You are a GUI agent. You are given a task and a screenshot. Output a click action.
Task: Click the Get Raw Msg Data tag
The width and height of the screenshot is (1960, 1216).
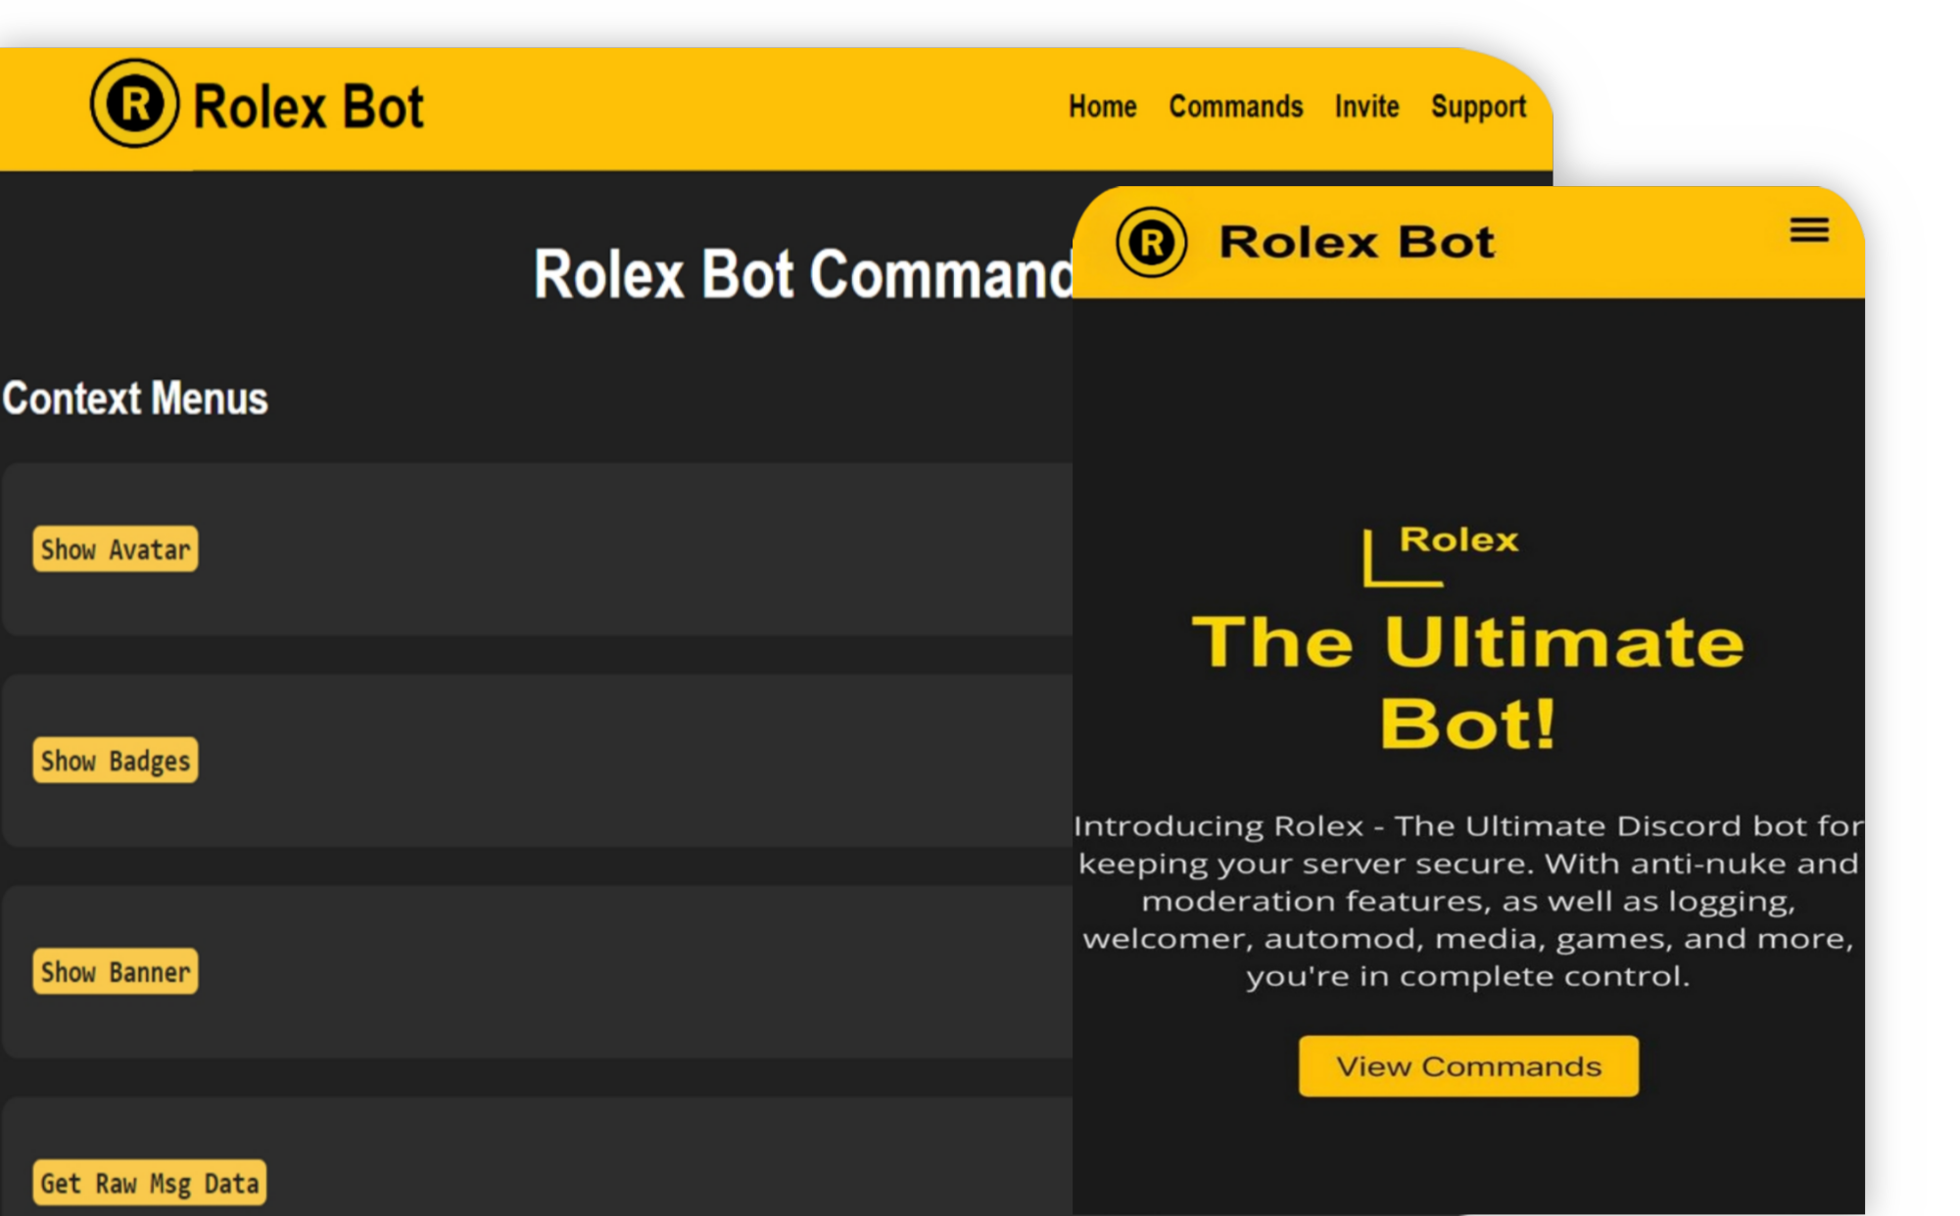tap(149, 1183)
